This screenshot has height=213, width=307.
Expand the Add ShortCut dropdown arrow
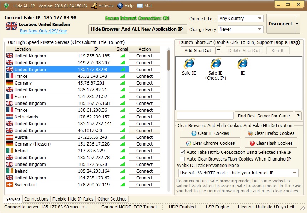[218, 51]
